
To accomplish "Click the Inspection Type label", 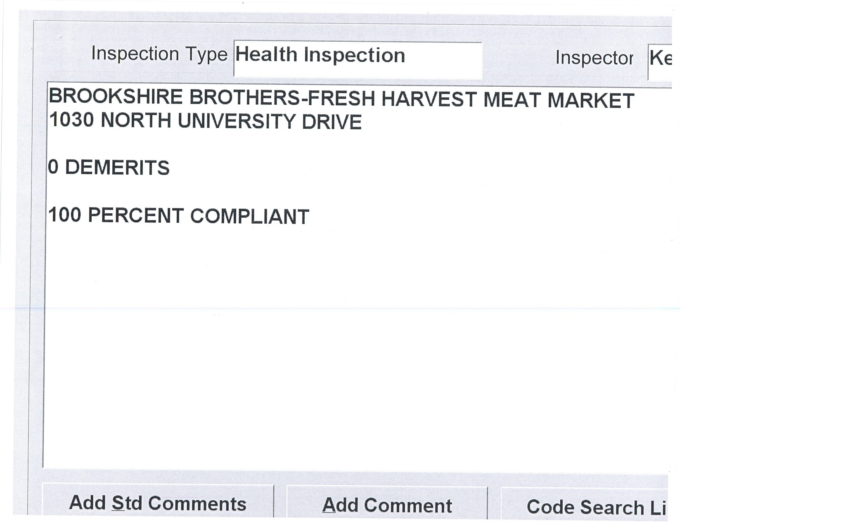I will [159, 54].
